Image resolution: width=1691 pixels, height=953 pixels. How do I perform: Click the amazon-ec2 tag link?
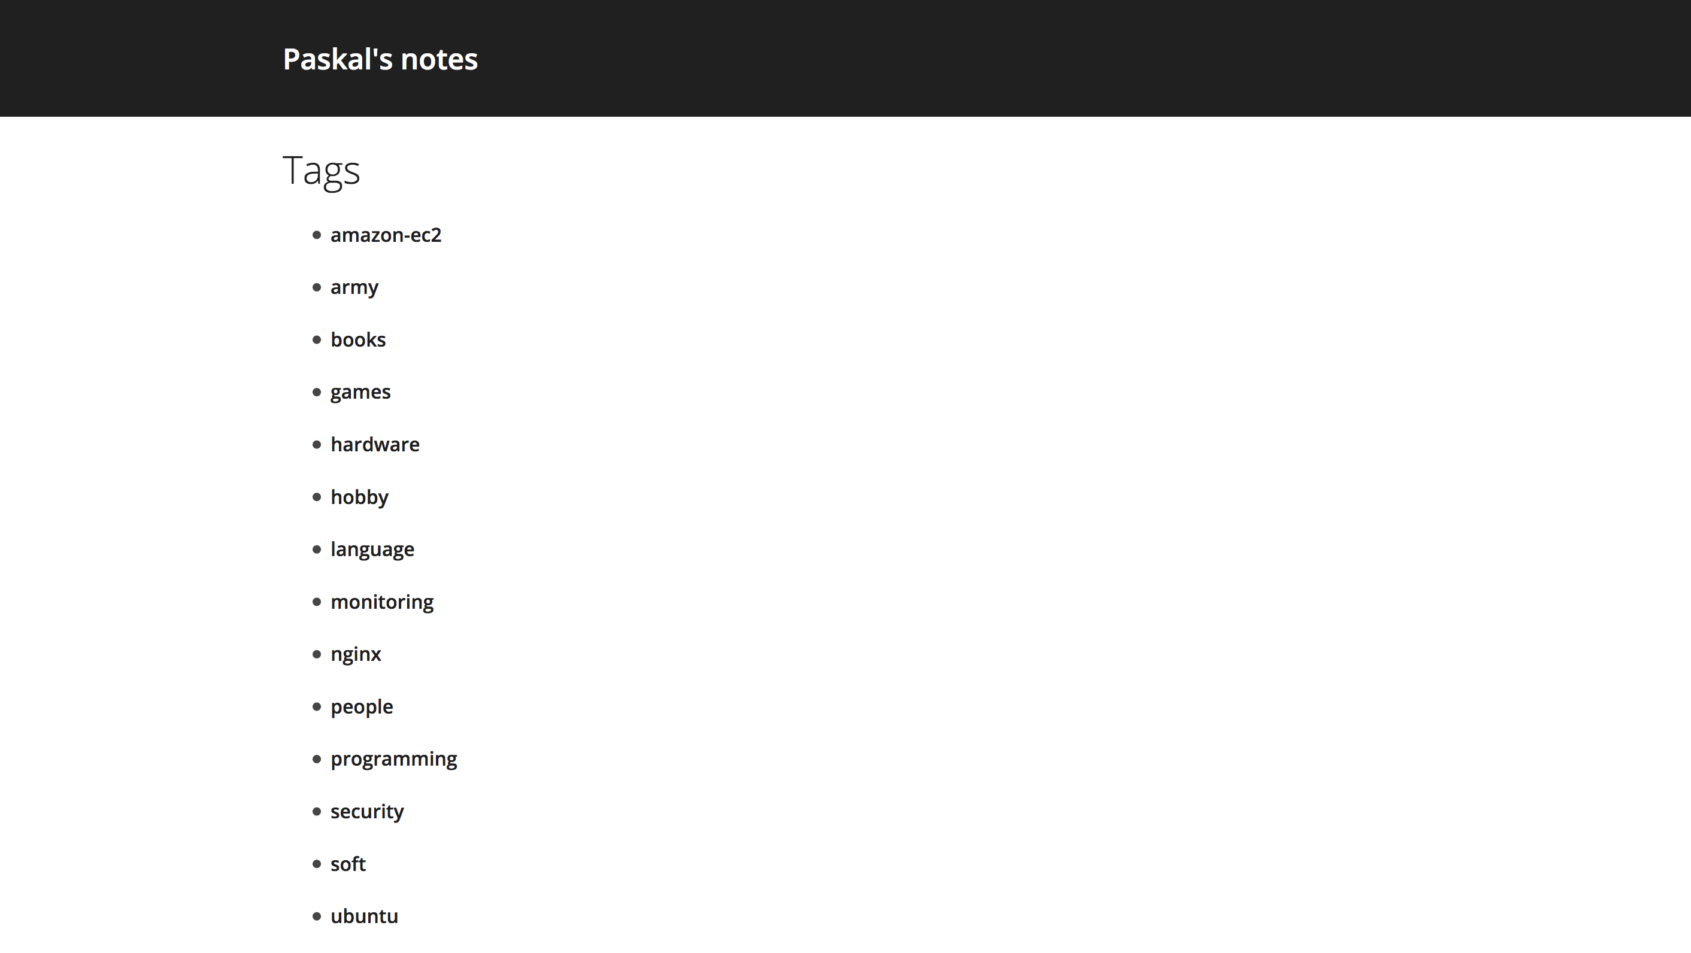(386, 233)
